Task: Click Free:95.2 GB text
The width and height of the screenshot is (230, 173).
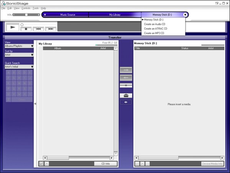Action: click(x=110, y=43)
